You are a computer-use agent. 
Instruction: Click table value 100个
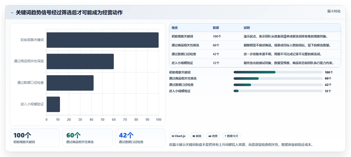click(217, 36)
